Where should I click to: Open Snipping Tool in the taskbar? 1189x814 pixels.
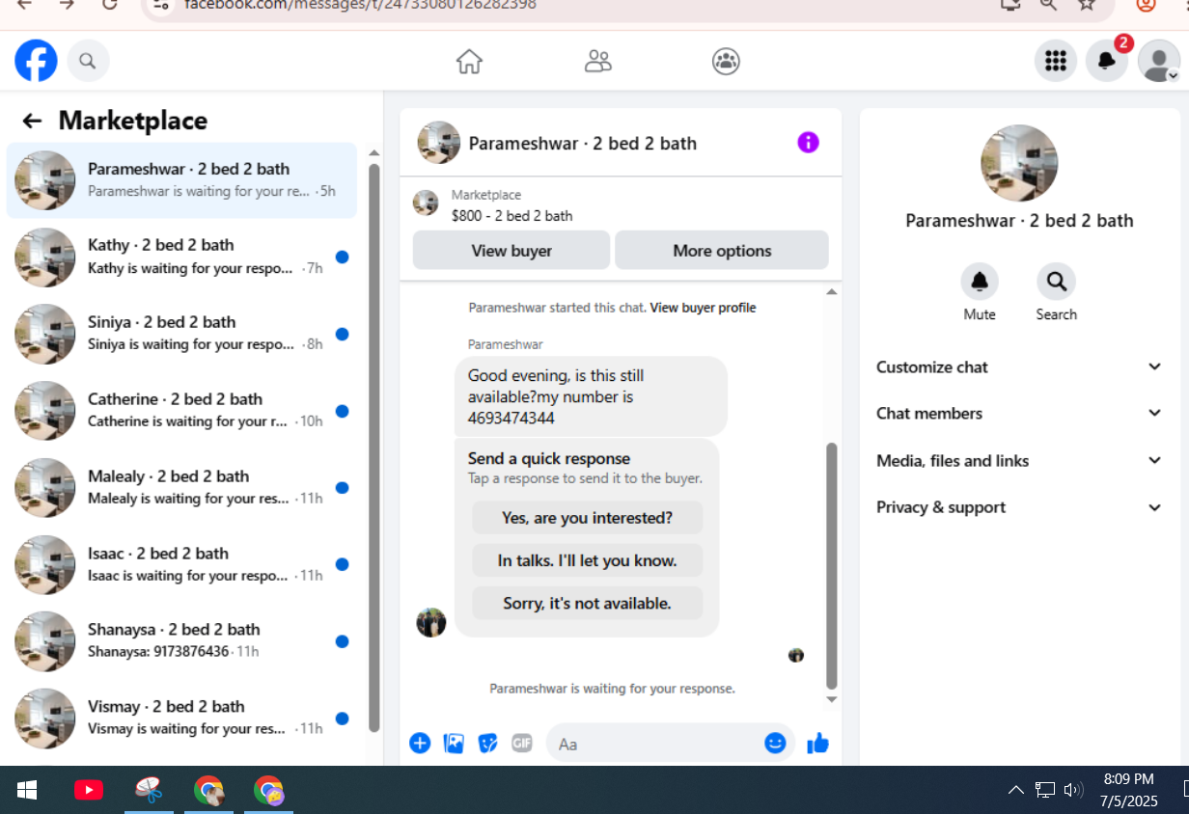tap(149, 791)
